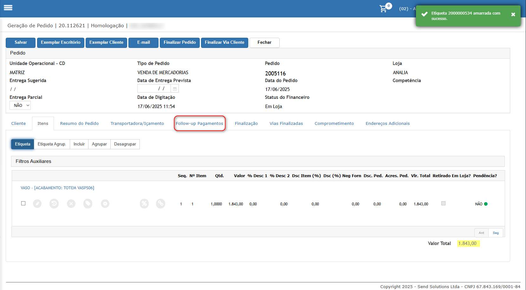Viewport: 526px width, 290px height.
Task: Click the Valor Total amount 1.843,00
Action: click(467, 243)
